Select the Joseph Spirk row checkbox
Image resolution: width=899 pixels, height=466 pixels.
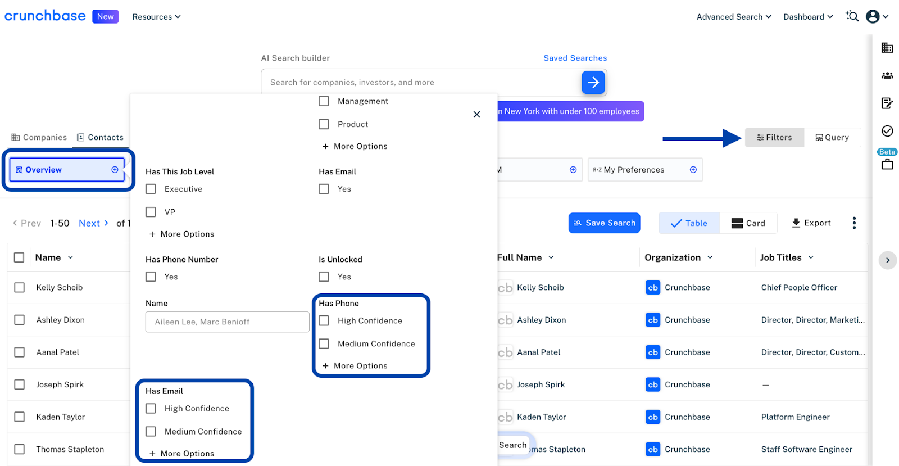[x=19, y=384]
